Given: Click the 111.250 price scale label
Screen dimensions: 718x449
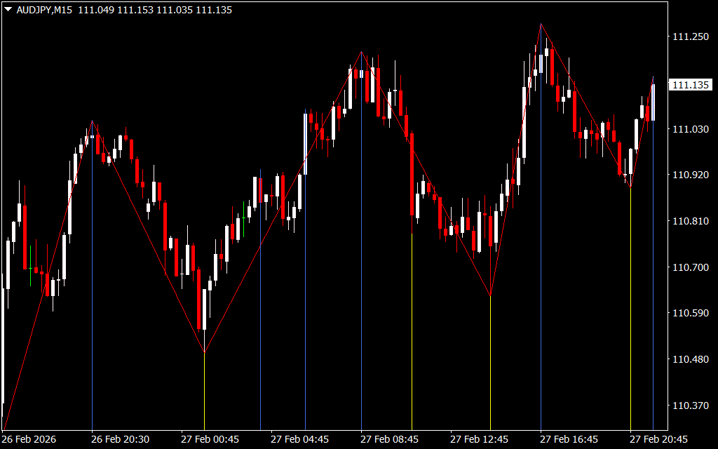Looking at the screenshot, I should click(x=690, y=37).
